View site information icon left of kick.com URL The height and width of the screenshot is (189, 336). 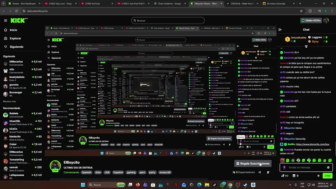[x=24, y=11]
